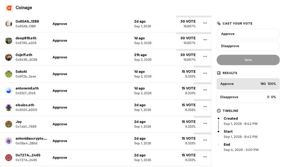This screenshot has height=167, width=285.
Task: Select the Disapprove voting choice
Action: click(248, 46)
